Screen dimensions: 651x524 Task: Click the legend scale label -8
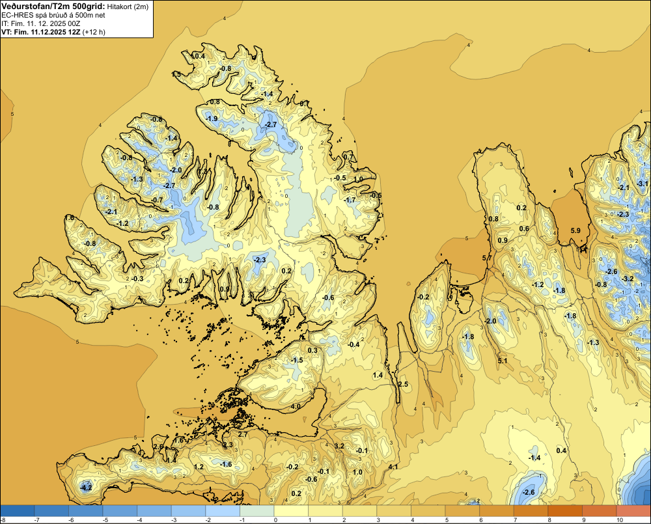coord(3,520)
